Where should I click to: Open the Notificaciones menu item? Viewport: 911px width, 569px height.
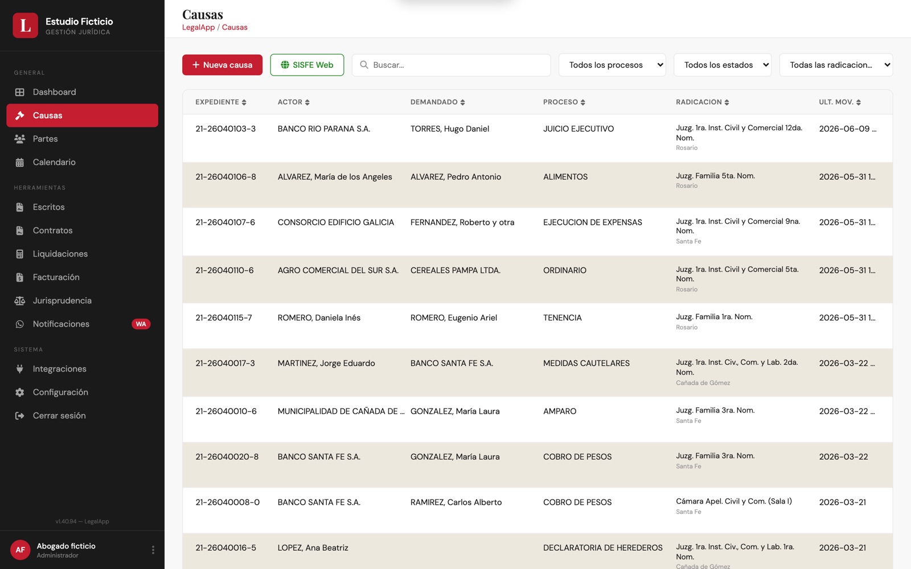click(83, 324)
